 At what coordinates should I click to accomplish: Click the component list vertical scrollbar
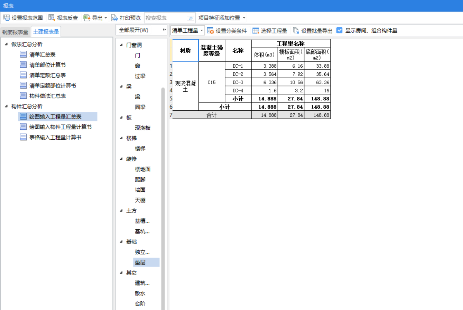tap(163, 198)
